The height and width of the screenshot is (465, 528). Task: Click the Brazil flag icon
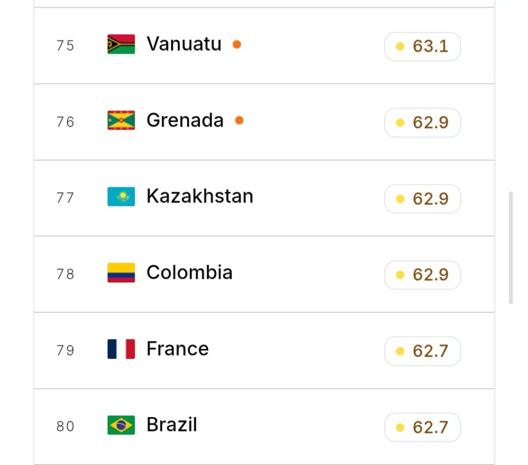coord(121,425)
